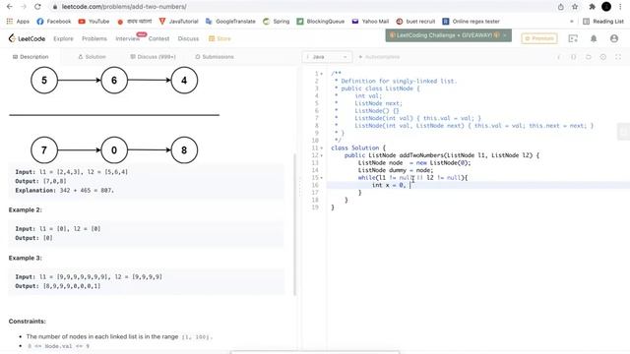Toggle fullscreen editor mode

coord(618,57)
